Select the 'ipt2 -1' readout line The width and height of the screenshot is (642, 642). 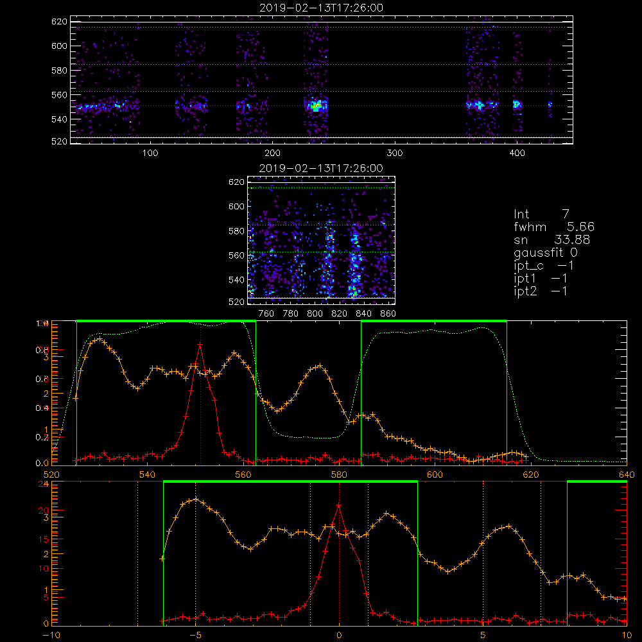[541, 291]
